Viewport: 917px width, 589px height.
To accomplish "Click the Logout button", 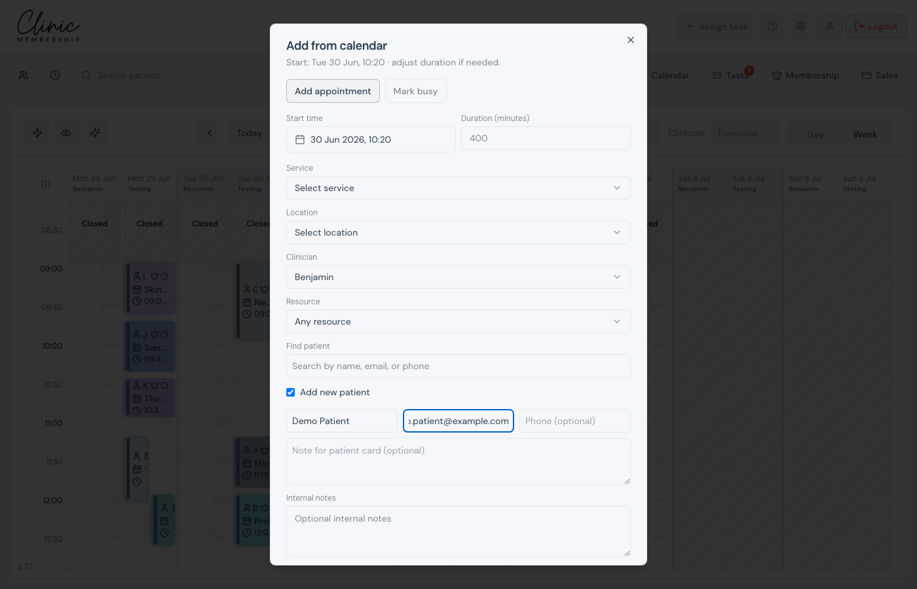I will click(x=876, y=26).
